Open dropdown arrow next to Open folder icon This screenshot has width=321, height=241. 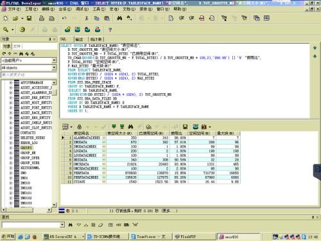pos(22,19)
